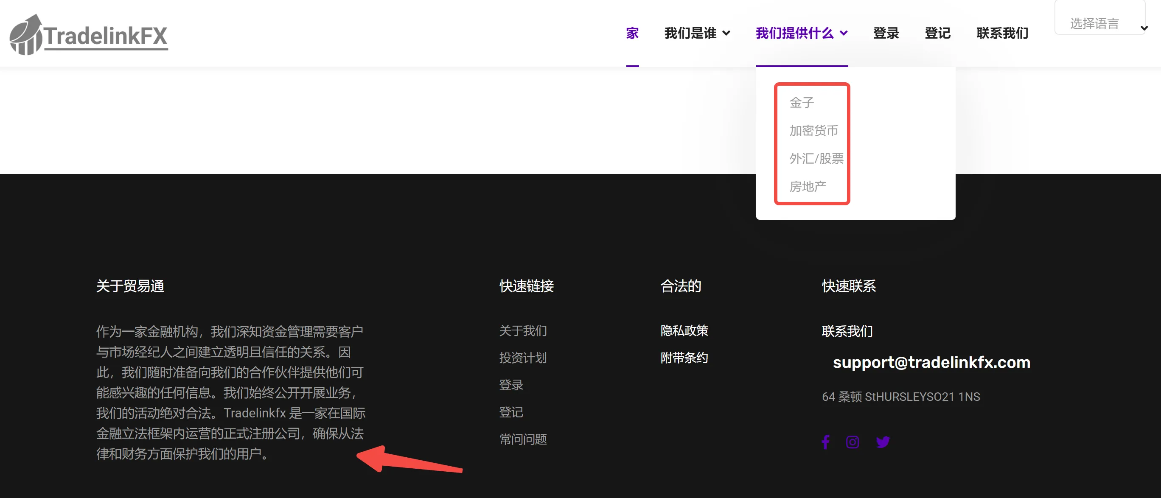The width and height of the screenshot is (1161, 498).
Task: Click the 关于贸易通 heading
Action: point(130,286)
